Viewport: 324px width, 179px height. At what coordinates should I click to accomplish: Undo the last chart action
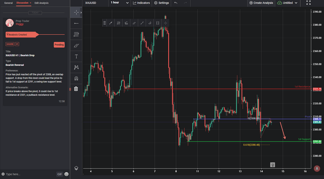point(176,3)
